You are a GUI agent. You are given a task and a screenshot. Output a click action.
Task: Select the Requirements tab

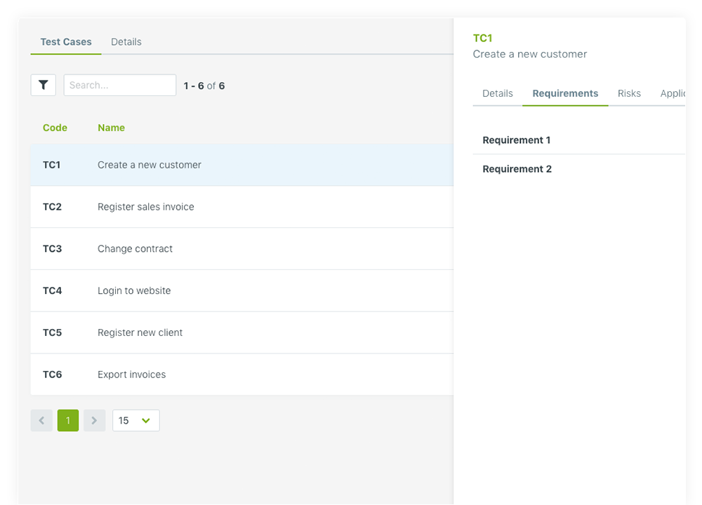[x=565, y=93]
